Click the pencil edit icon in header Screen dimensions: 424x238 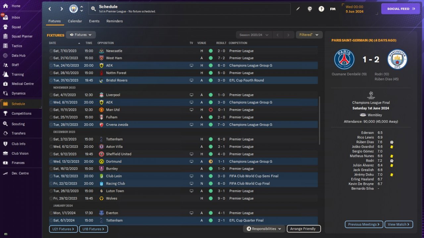298,9
